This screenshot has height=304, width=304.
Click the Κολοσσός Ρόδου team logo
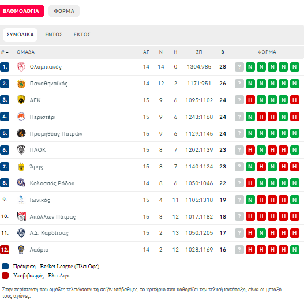(21, 183)
